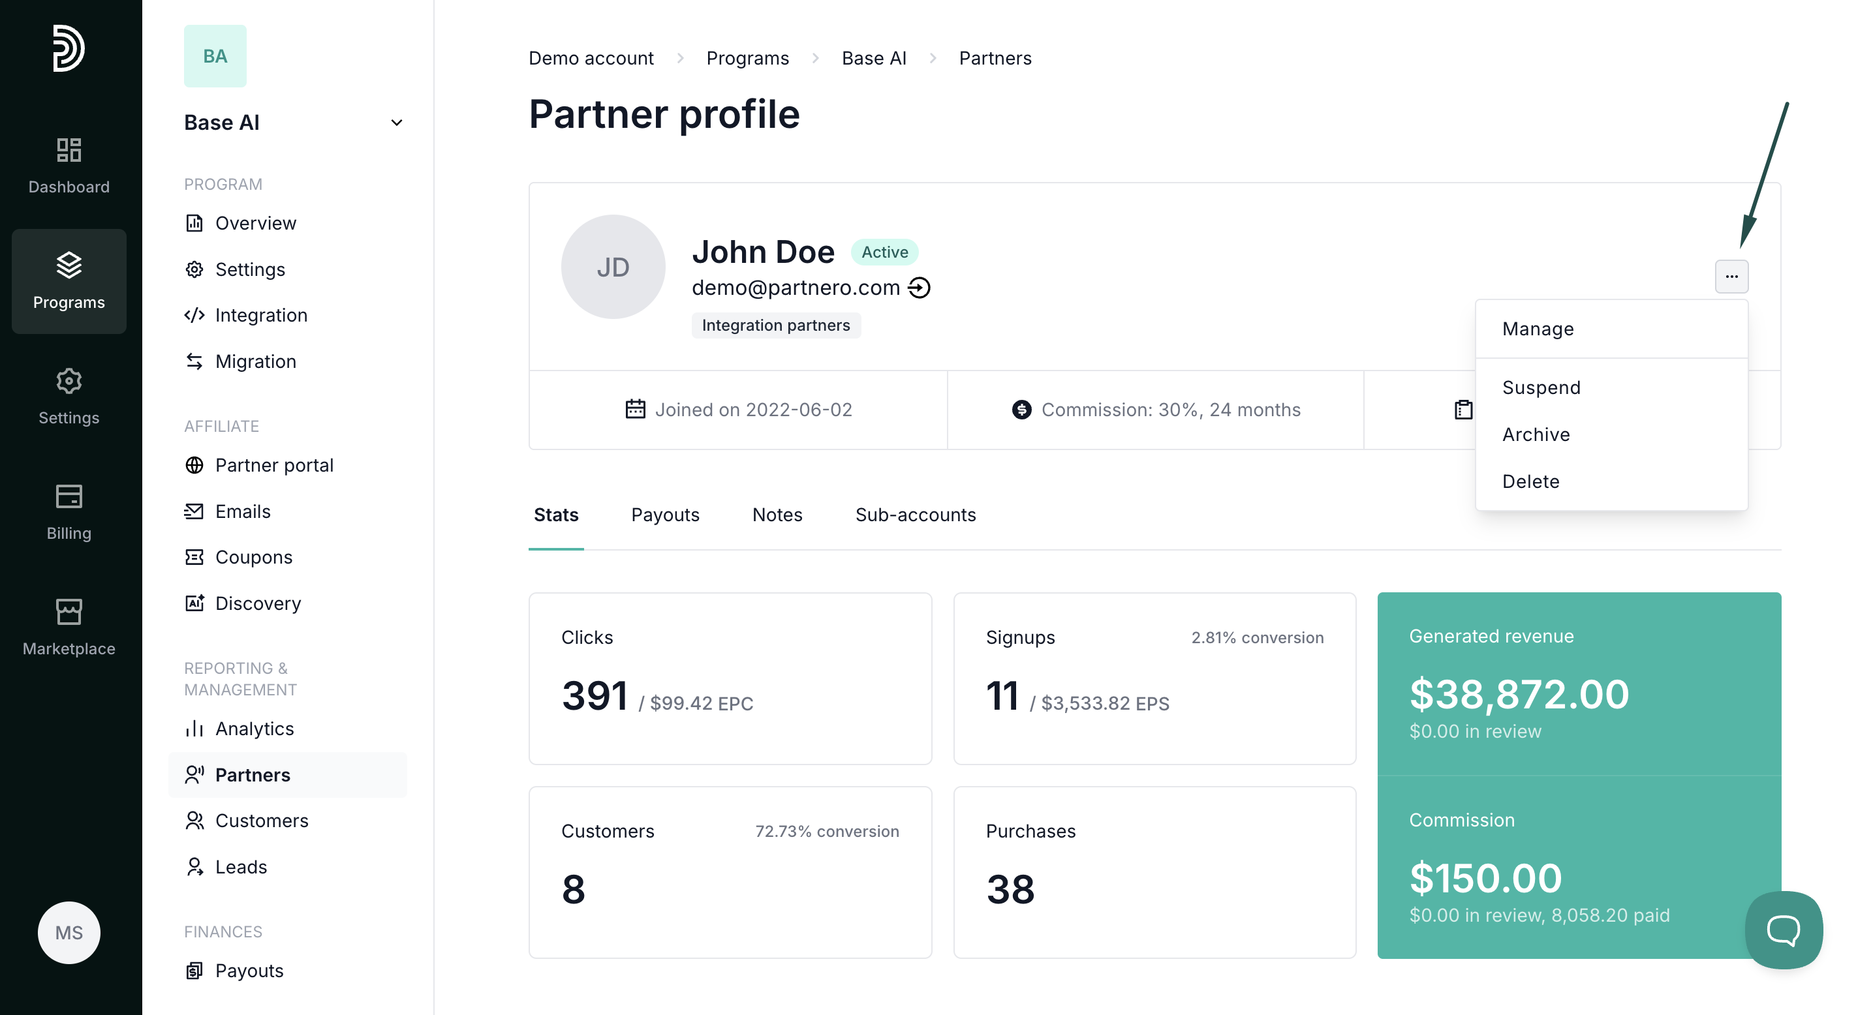The image size is (1873, 1015).
Task: Navigate to Analytics in sidebar
Action: point(254,729)
